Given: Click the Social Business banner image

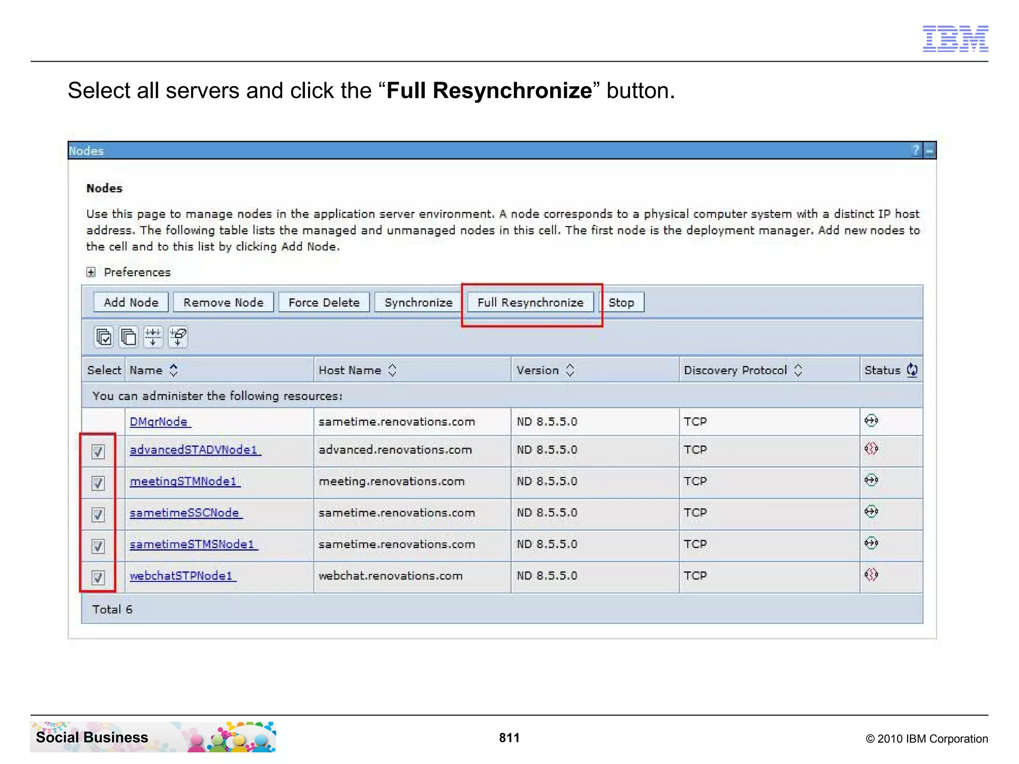Looking at the screenshot, I should pos(153,737).
